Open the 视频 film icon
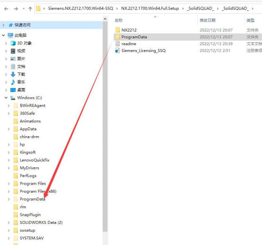This screenshot has height=245, width=262. 13,51
